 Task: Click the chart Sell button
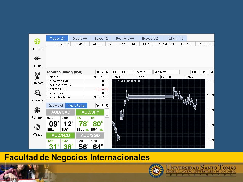click(204, 72)
